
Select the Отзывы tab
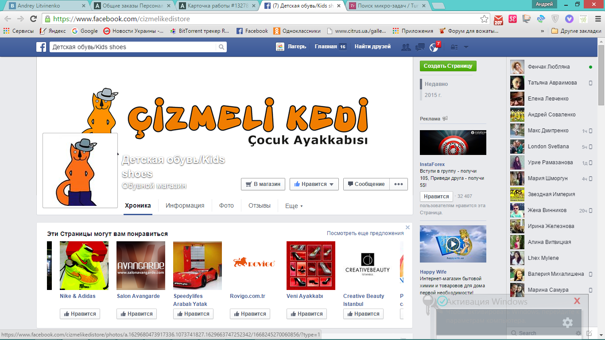260,206
